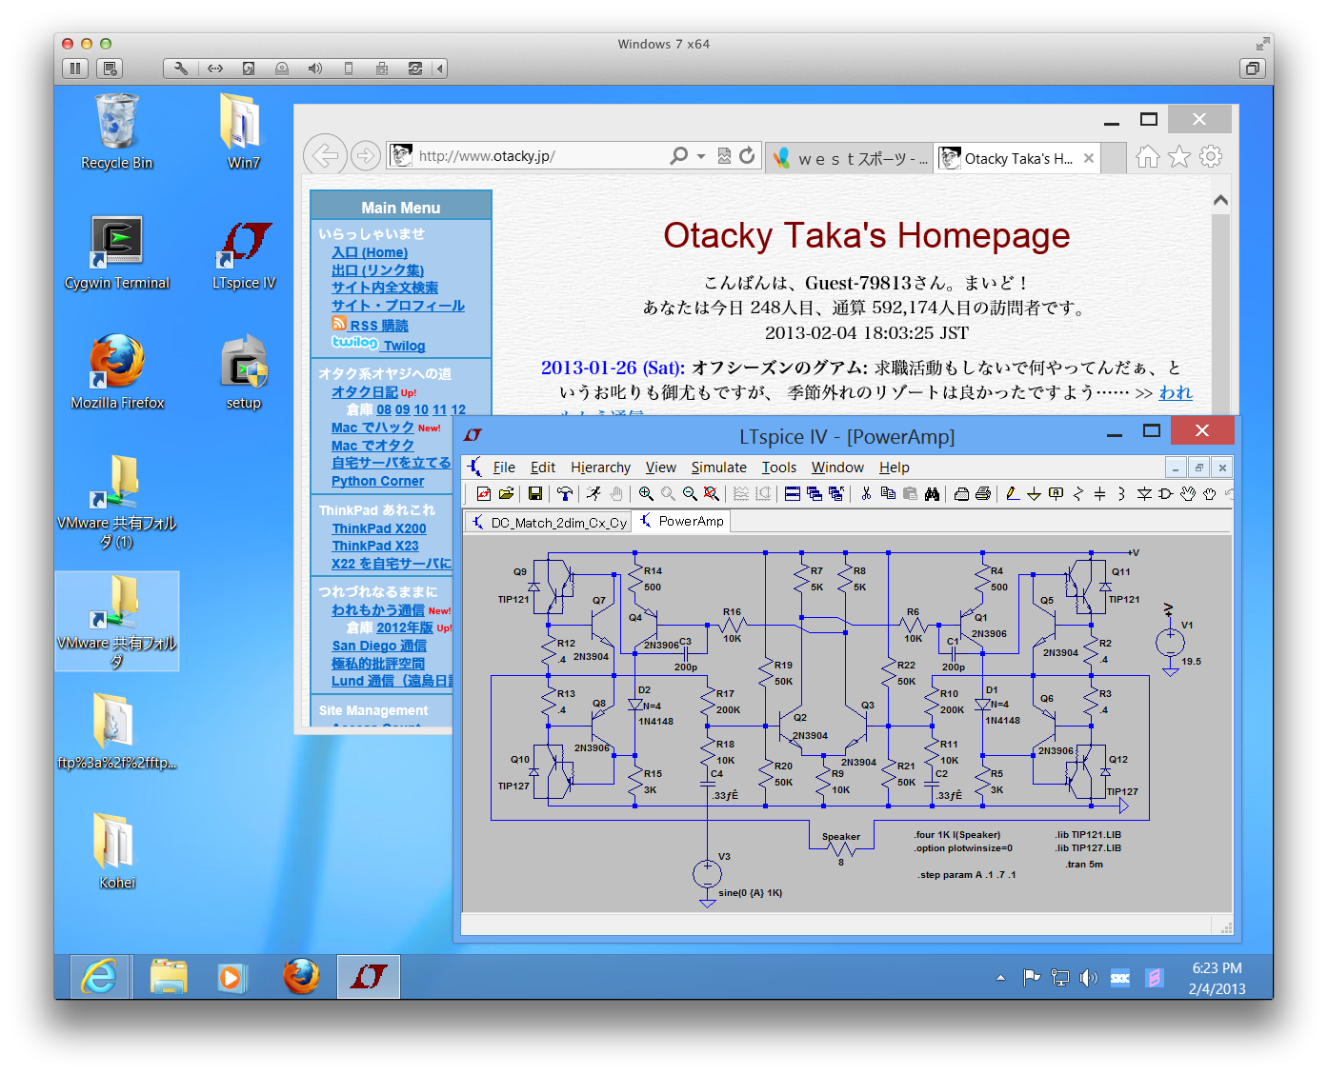Zoom to fit with the crossed magnifier icon
The width and height of the screenshot is (1328, 1075).
[x=712, y=493]
